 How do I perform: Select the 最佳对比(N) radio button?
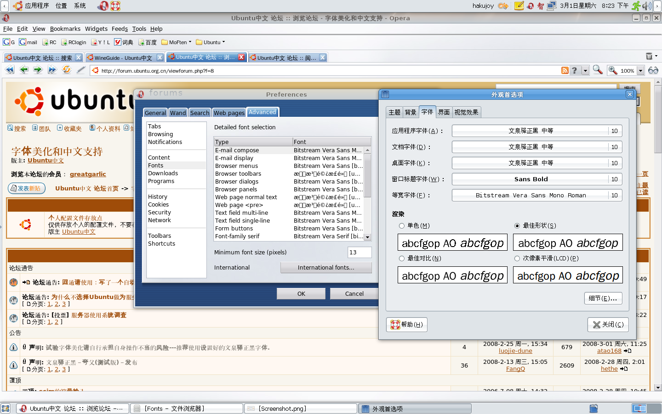(402, 258)
